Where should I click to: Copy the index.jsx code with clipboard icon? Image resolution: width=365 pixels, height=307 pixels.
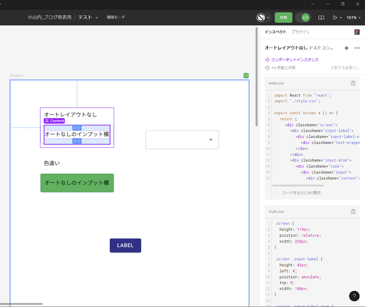pos(353,83)
